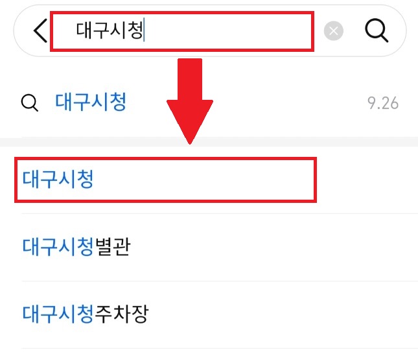Click the blue 대구시청 history item dated 9.26

tap(91, 102)
